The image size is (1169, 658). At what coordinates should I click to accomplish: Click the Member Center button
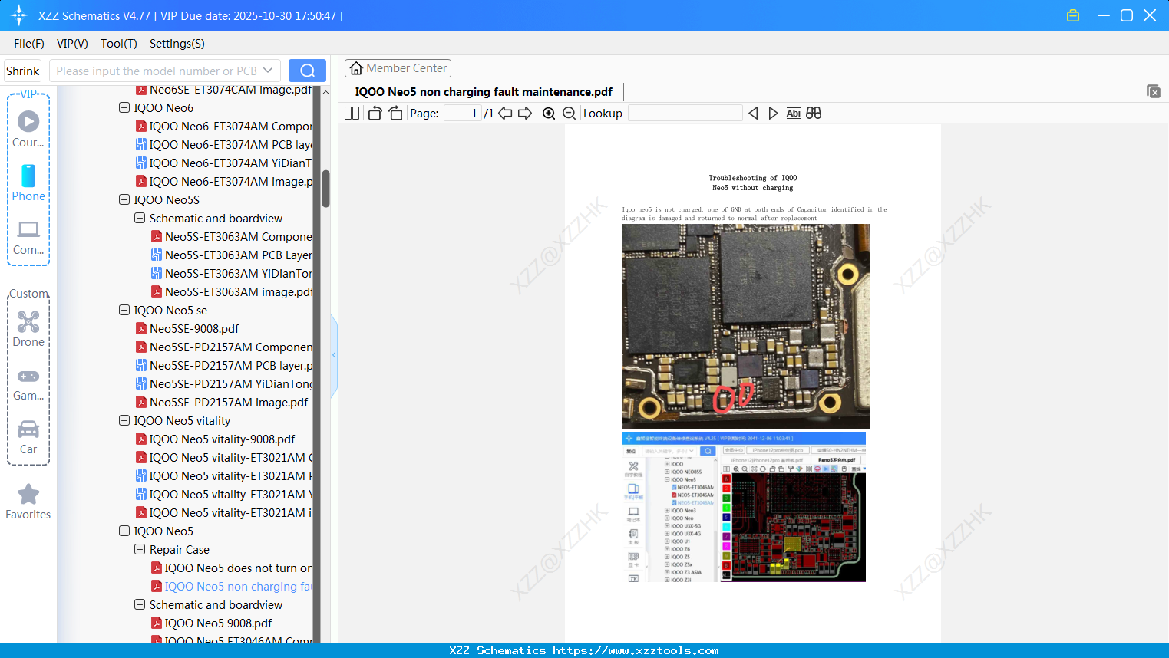(398, 68)
